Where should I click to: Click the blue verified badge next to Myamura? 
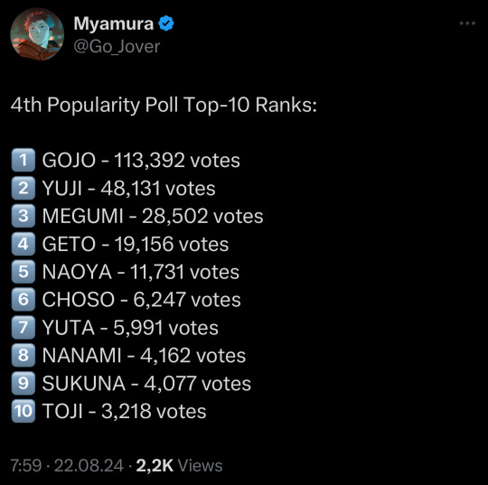coord(166,23)
